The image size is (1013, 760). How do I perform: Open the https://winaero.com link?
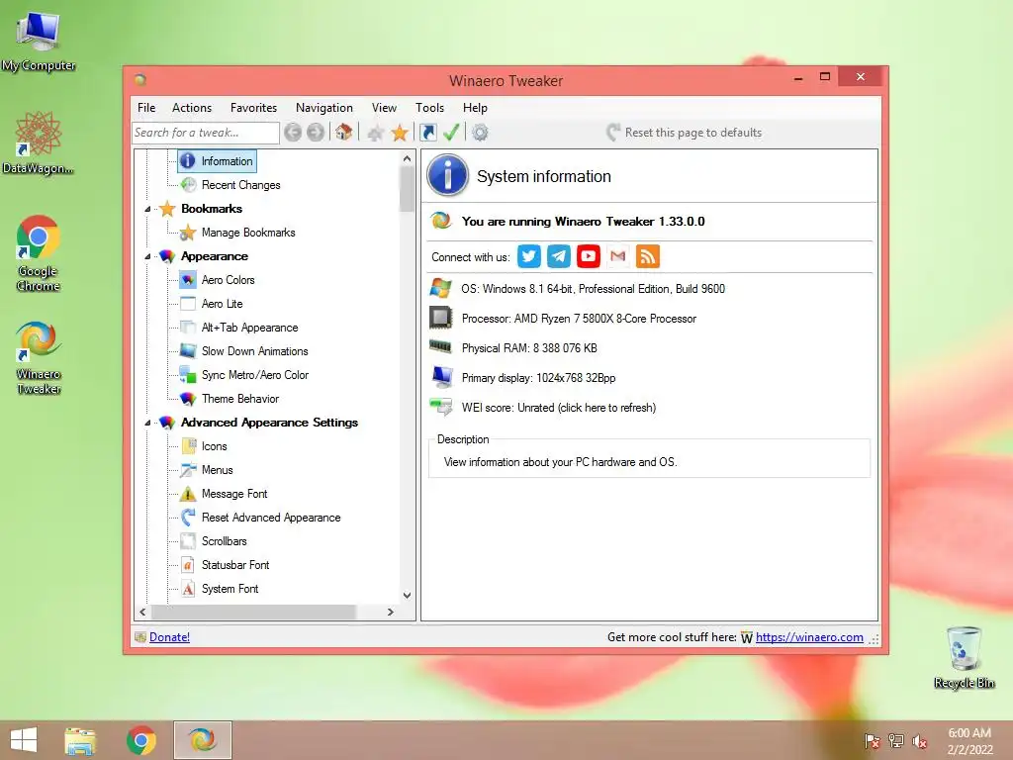point(809,637)
